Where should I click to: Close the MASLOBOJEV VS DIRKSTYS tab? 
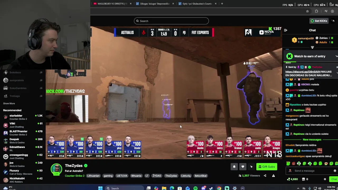(x=130, y=4)
